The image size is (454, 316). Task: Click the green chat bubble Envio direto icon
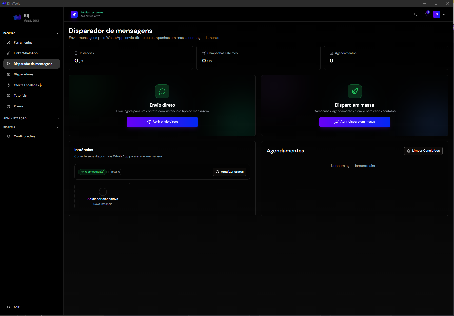[162, 91]
